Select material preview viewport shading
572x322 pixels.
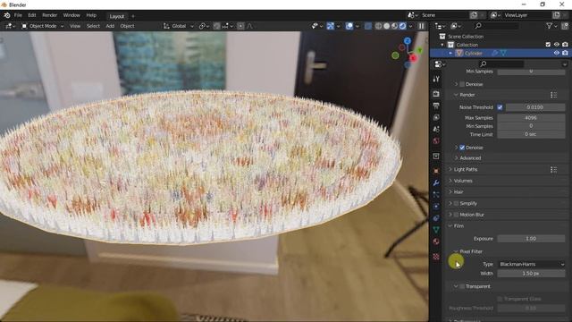(394, 26)
